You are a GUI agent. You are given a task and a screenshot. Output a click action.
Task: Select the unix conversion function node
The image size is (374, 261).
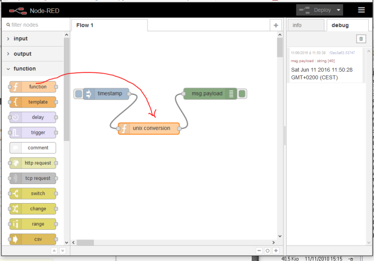click(x=149, y=128)
